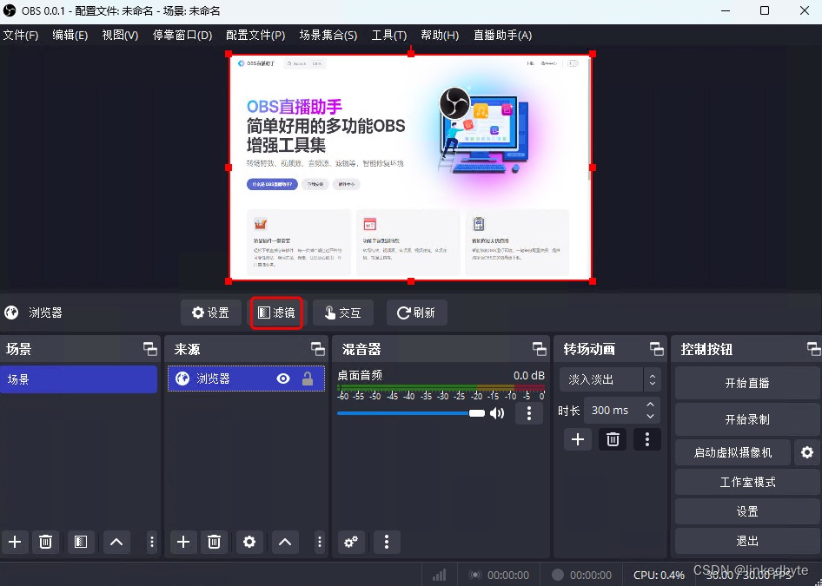Pop out the 混音器 dock panel
The width and height of the screenshot is (822, 586).
tap(540, 349)
